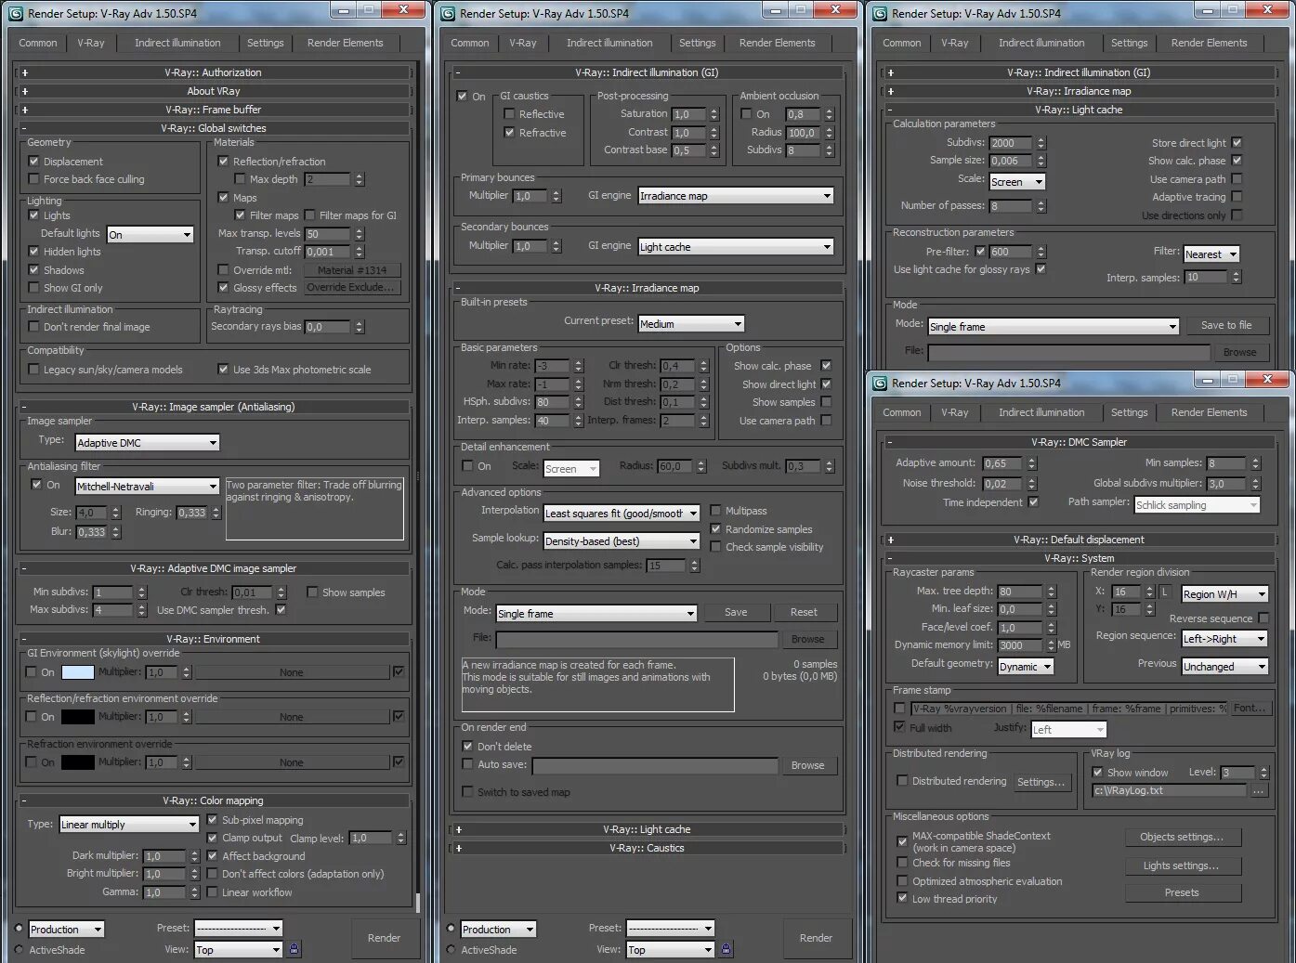Collapse the V-Ray:: Global switches rollout
Viewport: 1296px width, 963px height.
pos(214,128)
